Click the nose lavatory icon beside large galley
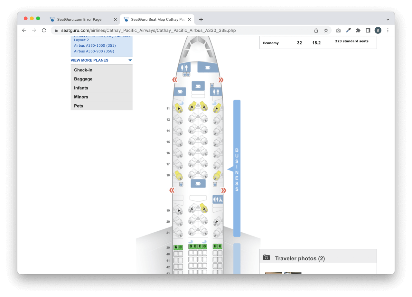This screenshot has height=297, width=412. [x=184, y=68]
